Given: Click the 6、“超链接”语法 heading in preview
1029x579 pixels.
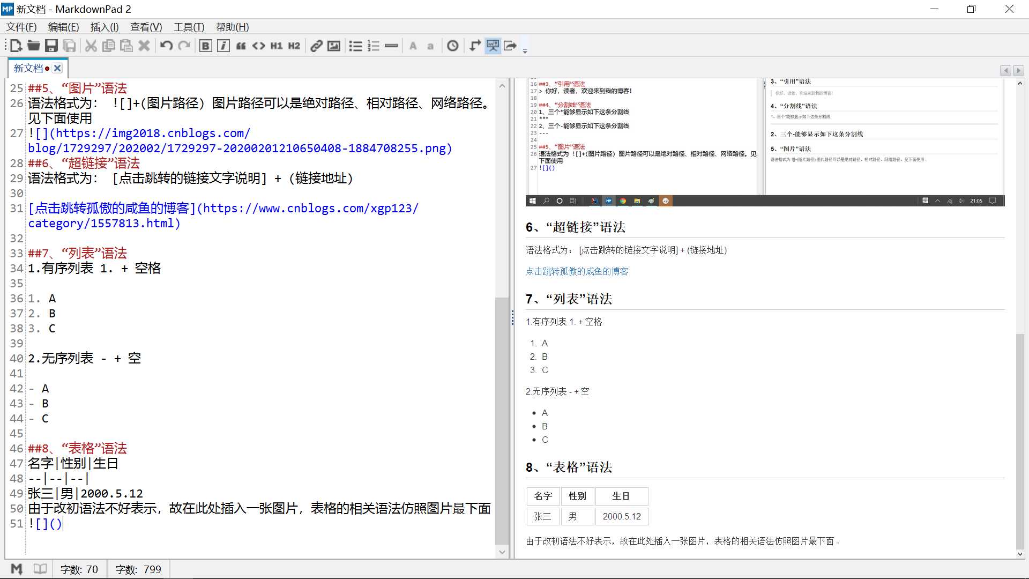Looking at the screenshot, I should (576, 227).
